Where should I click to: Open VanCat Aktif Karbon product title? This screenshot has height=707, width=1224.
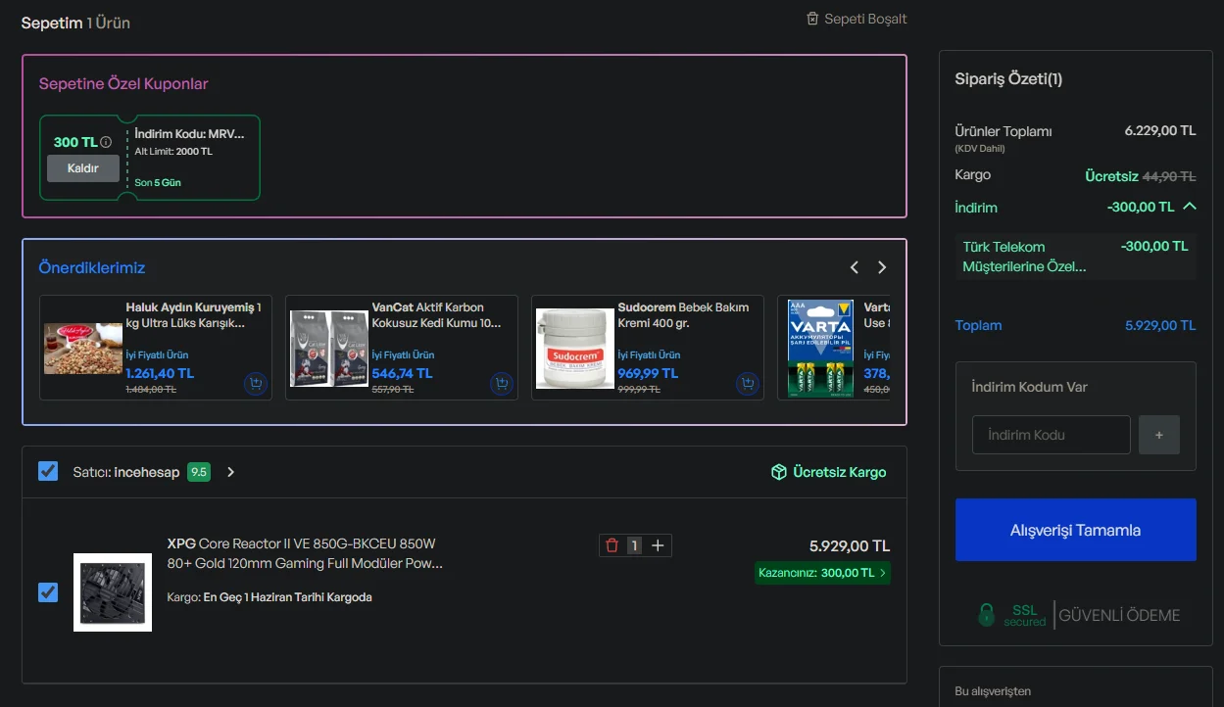[x=437, y=315]
